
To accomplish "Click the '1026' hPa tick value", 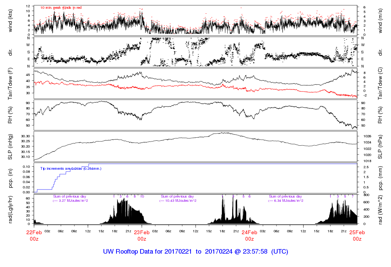I will point(367,136).
